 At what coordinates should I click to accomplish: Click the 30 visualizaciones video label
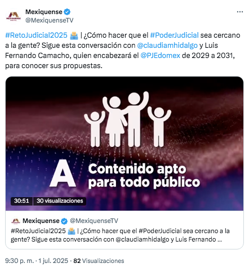coord(60,201)
